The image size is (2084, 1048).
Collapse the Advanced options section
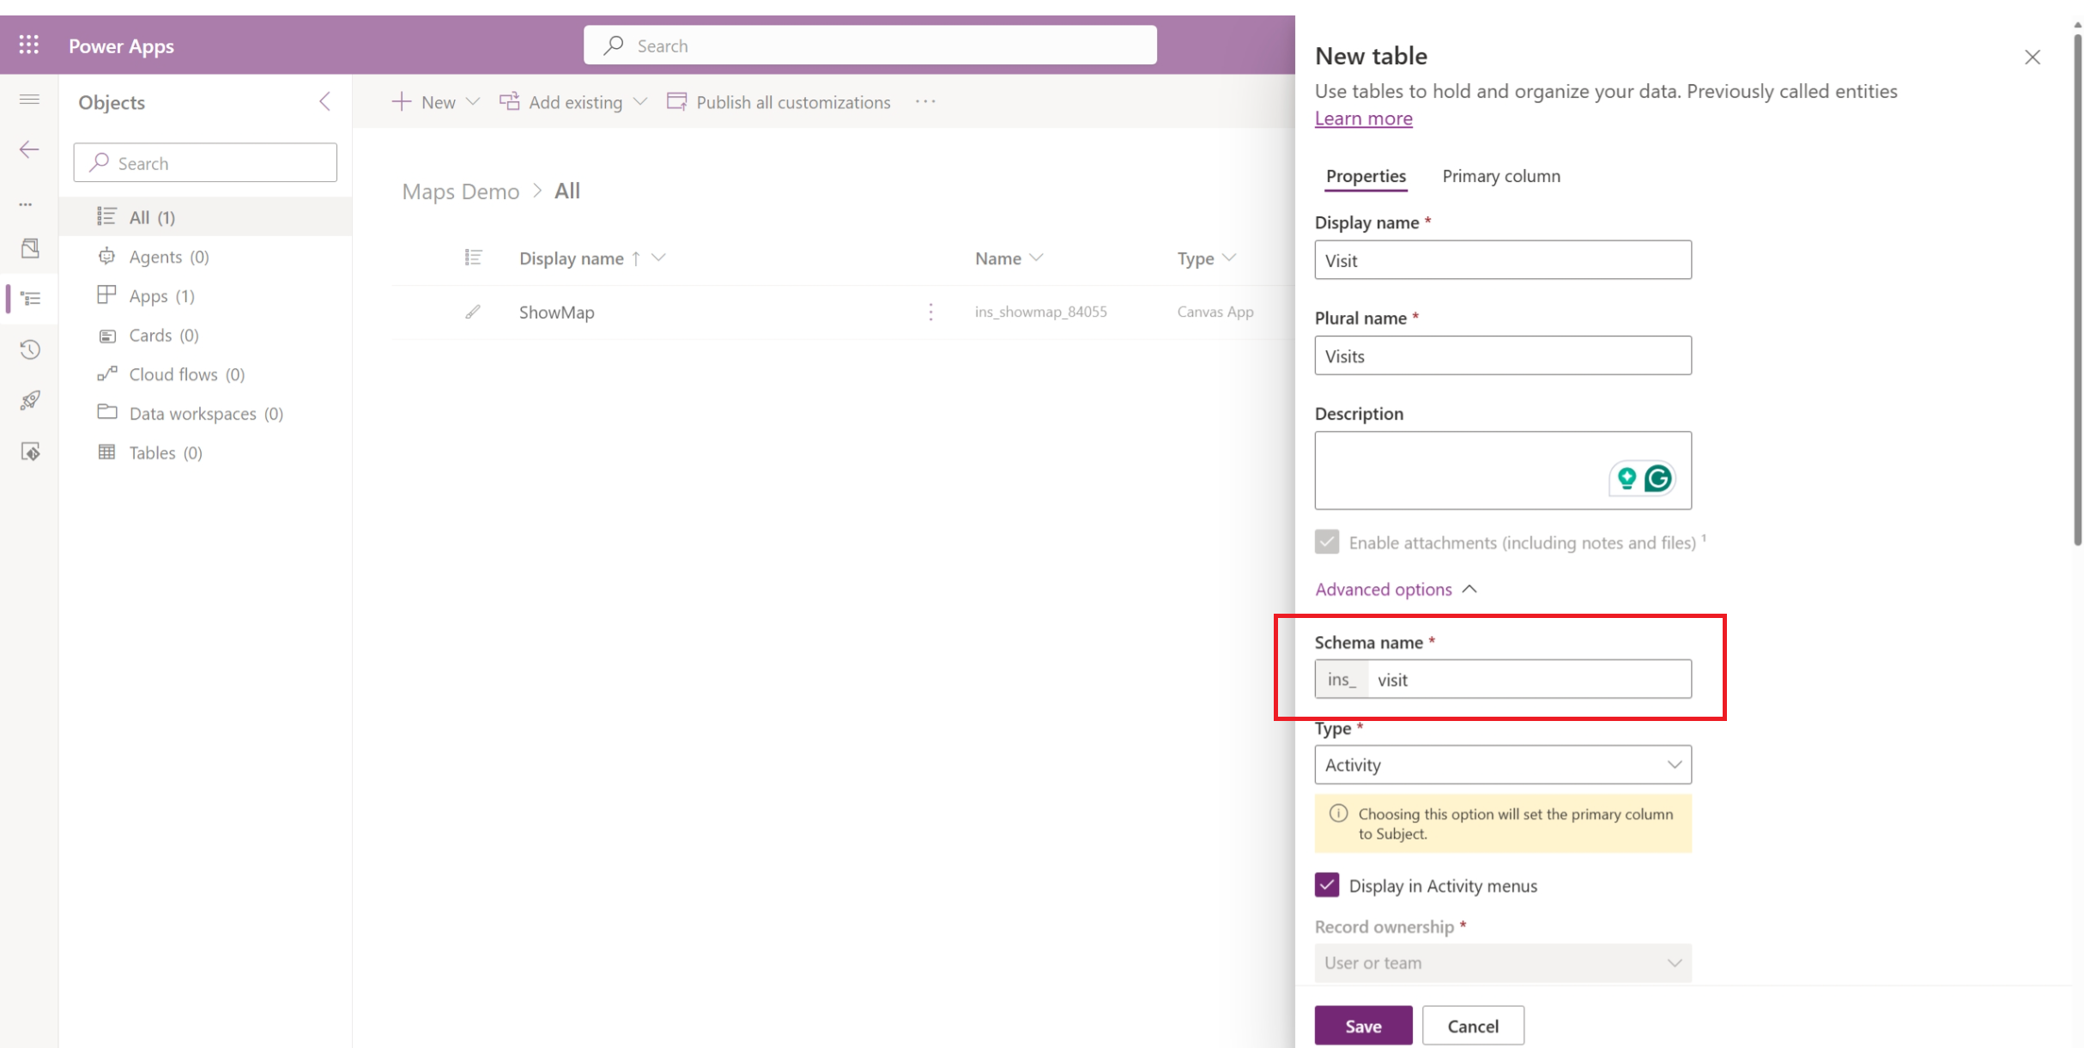(1396, 589)
